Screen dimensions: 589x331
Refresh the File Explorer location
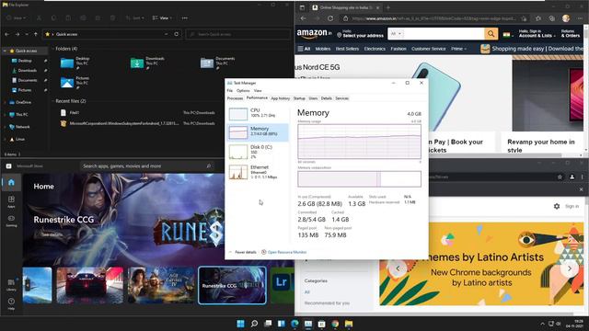tap(176, 34)
